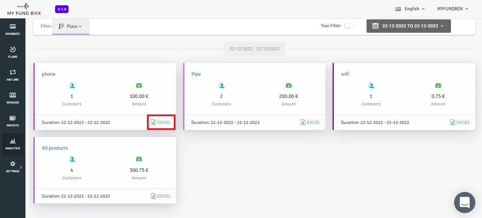This screenshot has height=218, width=482.
Task: Open the date range picker
Action: coord(409,26)
